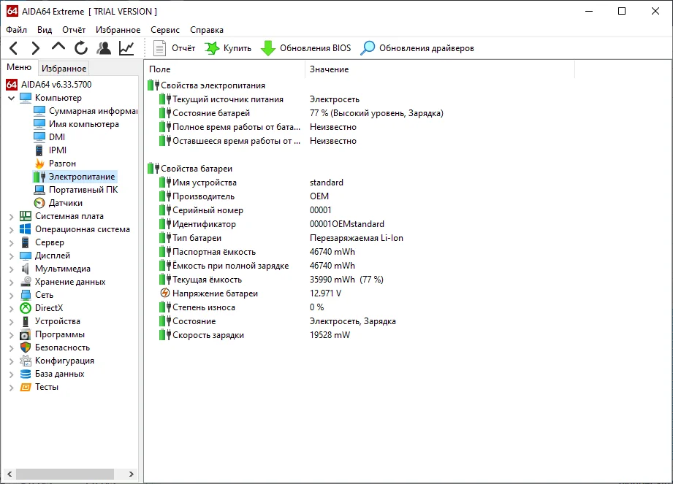The width and height of the screenshot is (673, 484).
Task: Collapse the Компьютер tree node
Action: pyautogui.click(x=11, y=98)
